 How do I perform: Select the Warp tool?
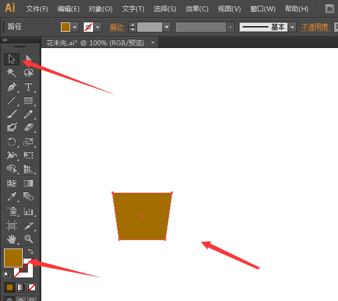click(x=12, y=155)
